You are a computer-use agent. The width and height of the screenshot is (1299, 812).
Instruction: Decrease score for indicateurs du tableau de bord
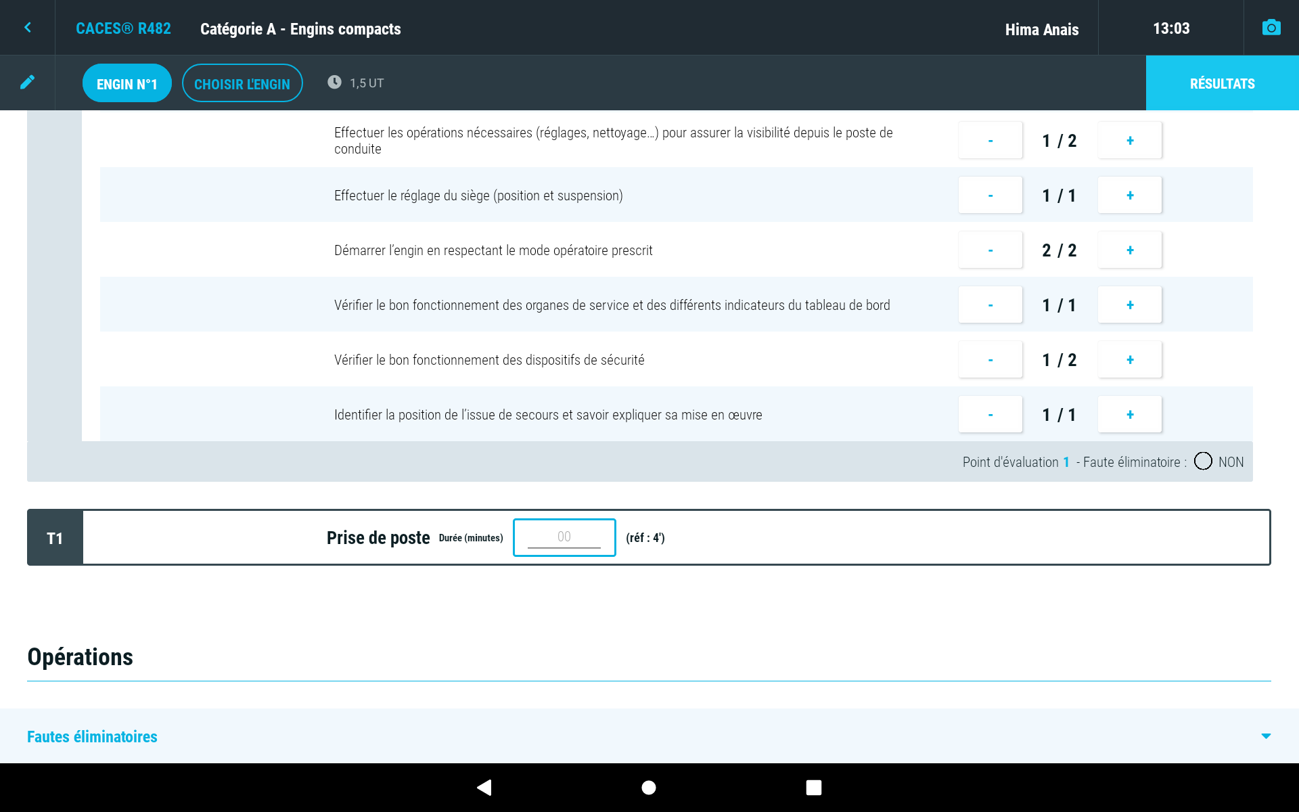tap(990, 304)
